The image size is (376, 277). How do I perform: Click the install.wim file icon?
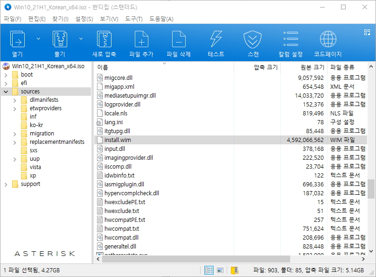coord(100,140)
